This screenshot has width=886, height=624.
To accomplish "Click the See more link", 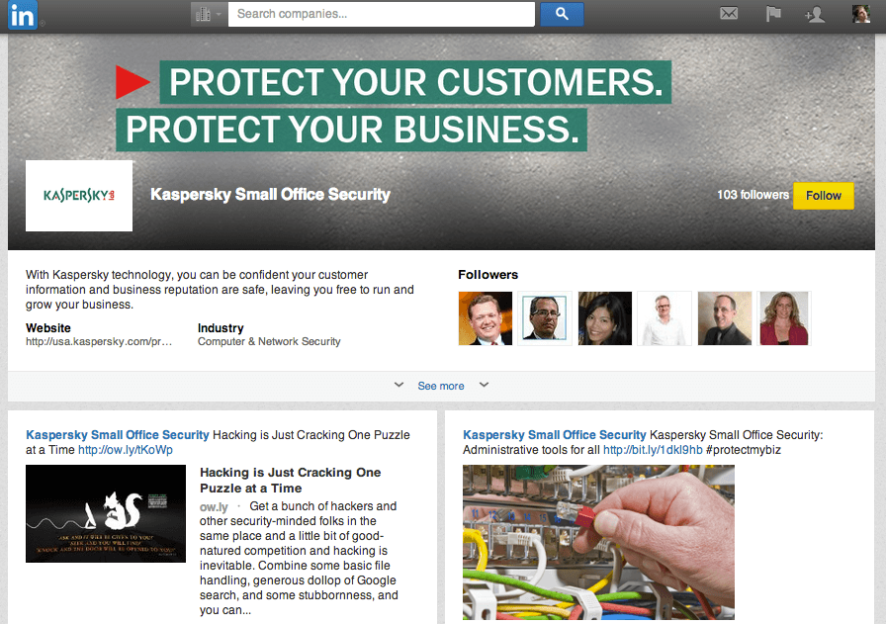I will point(441,386).
